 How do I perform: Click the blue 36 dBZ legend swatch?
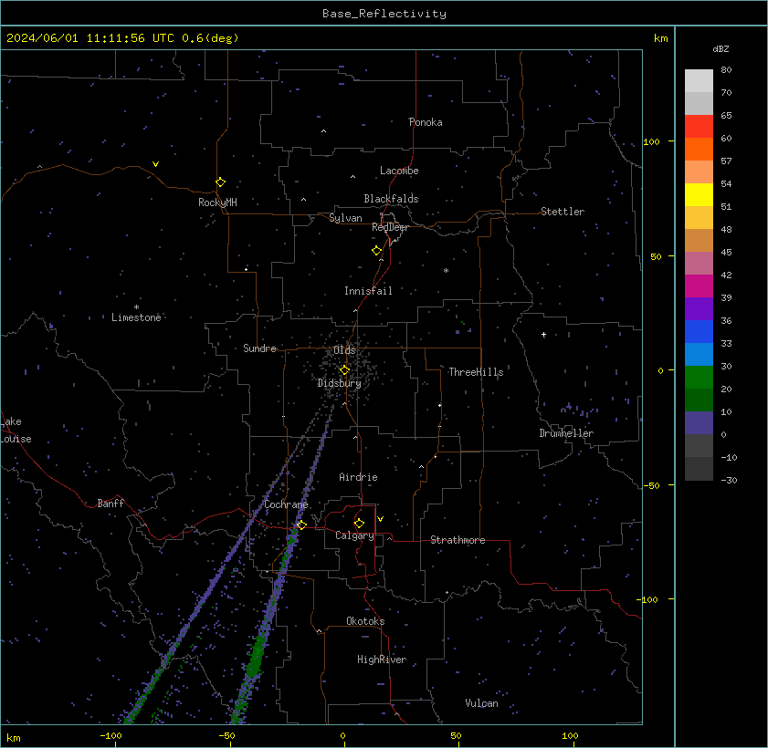(x=699, y=332)
